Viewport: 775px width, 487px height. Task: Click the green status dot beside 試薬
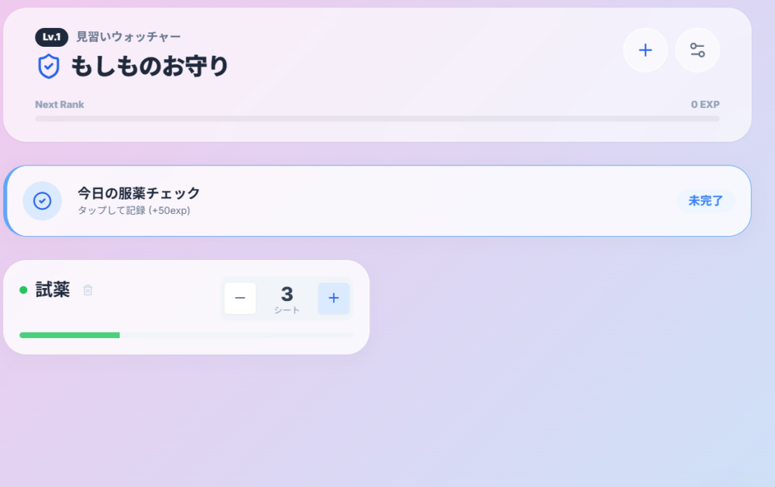(23, 290)
